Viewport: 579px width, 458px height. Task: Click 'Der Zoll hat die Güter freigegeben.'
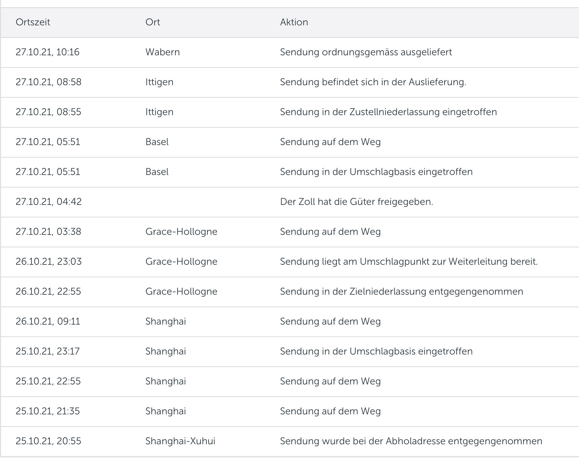click(356, 202)
